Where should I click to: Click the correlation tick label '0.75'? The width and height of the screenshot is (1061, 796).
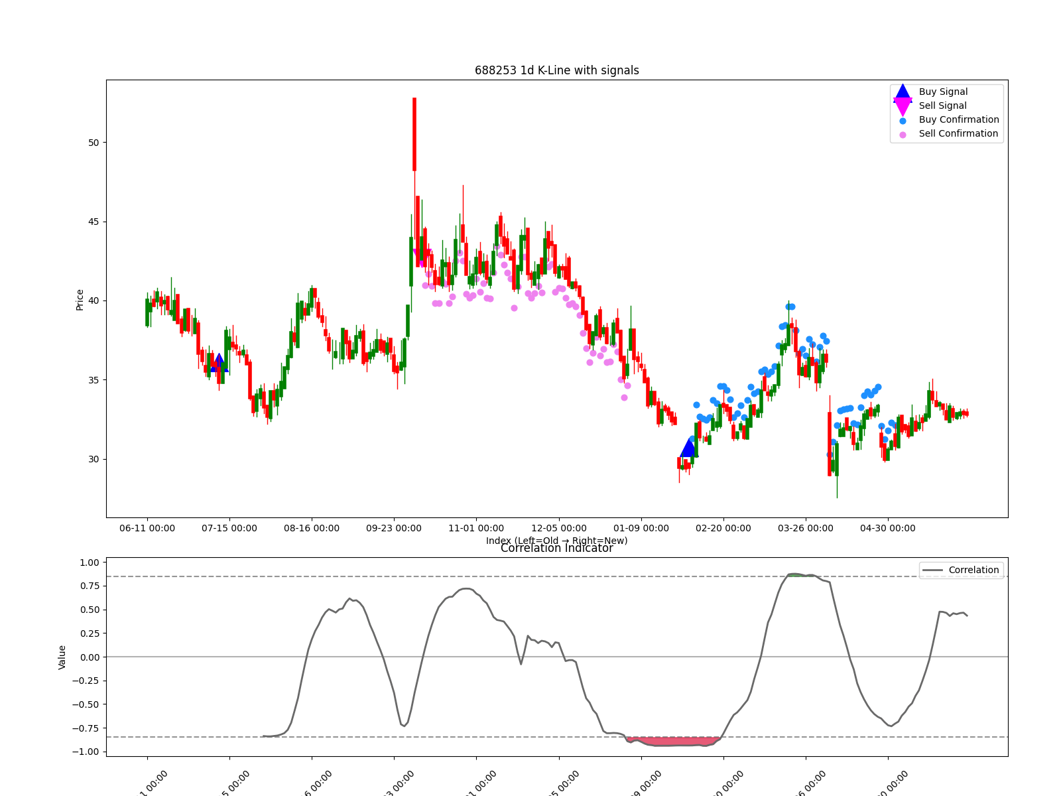coord(90,586)
